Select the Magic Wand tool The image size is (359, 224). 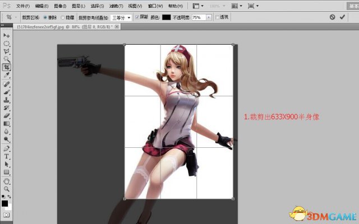coord(6,59)
